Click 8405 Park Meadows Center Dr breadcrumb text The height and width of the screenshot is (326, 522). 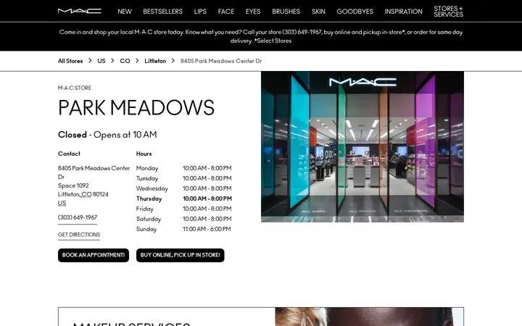(x=221, y=61)
